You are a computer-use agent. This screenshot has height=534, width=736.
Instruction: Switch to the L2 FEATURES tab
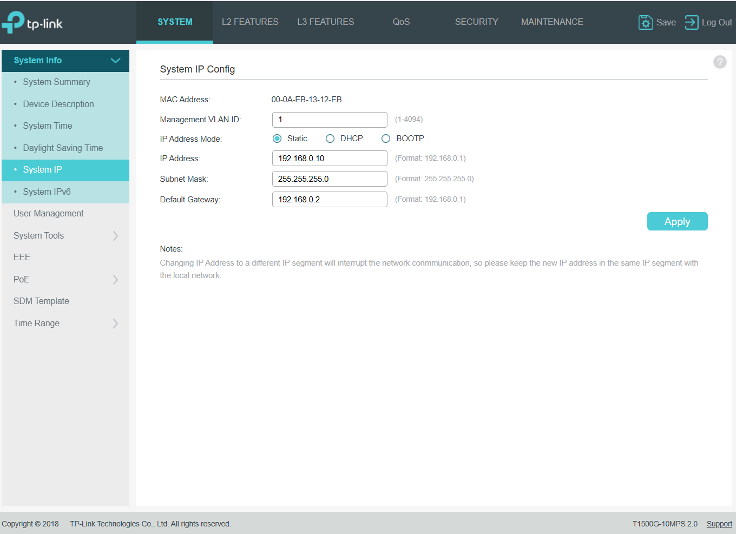pos(250,22)
